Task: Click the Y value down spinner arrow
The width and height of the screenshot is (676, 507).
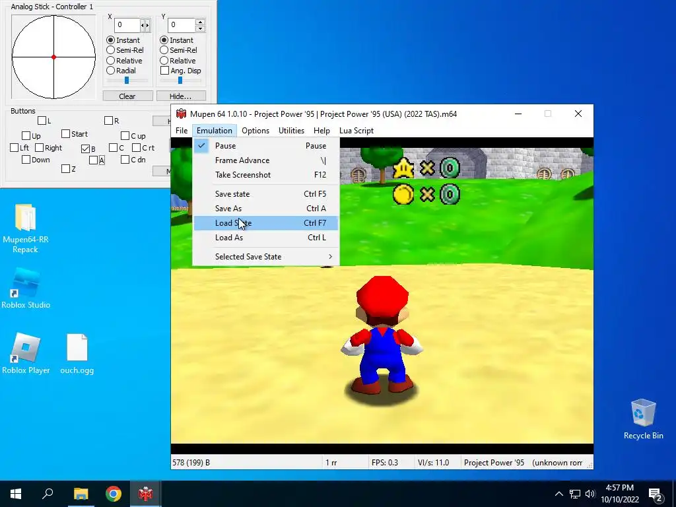Action: click(200, 28)
